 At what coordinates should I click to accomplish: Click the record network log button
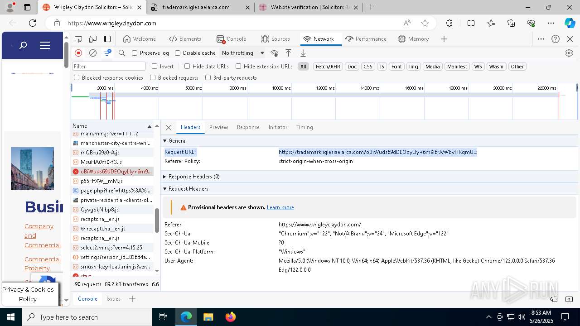point(78,53)
